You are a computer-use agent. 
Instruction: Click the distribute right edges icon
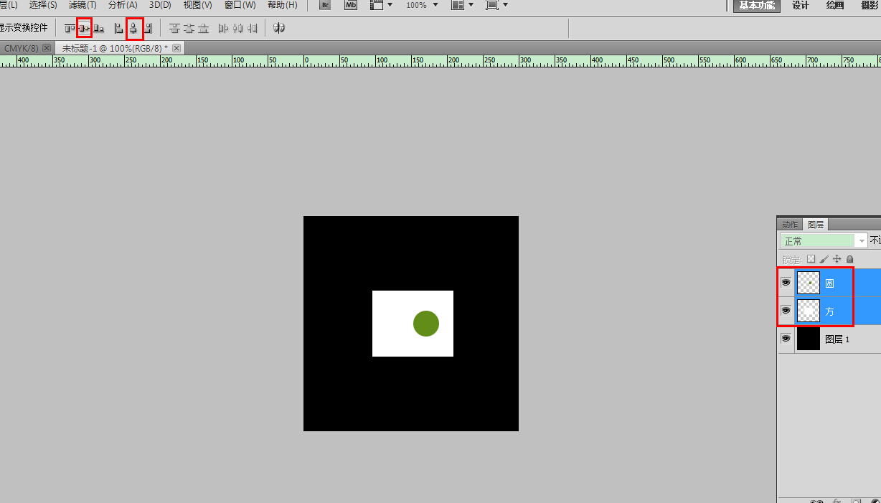252,29
